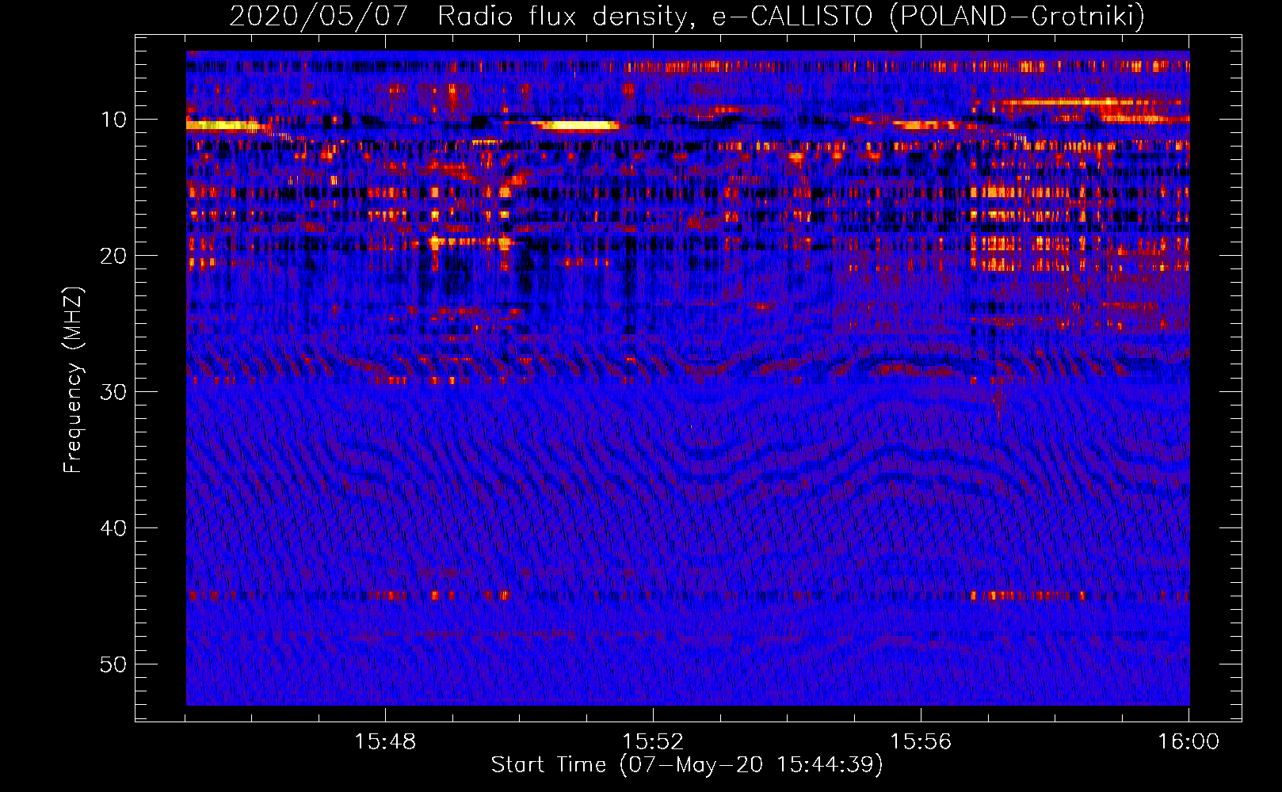This screenshot has height=792, width=1282.
Task: Click the station name '(POLAND-Grotniki)'
Action: (x=1017, y=16)
